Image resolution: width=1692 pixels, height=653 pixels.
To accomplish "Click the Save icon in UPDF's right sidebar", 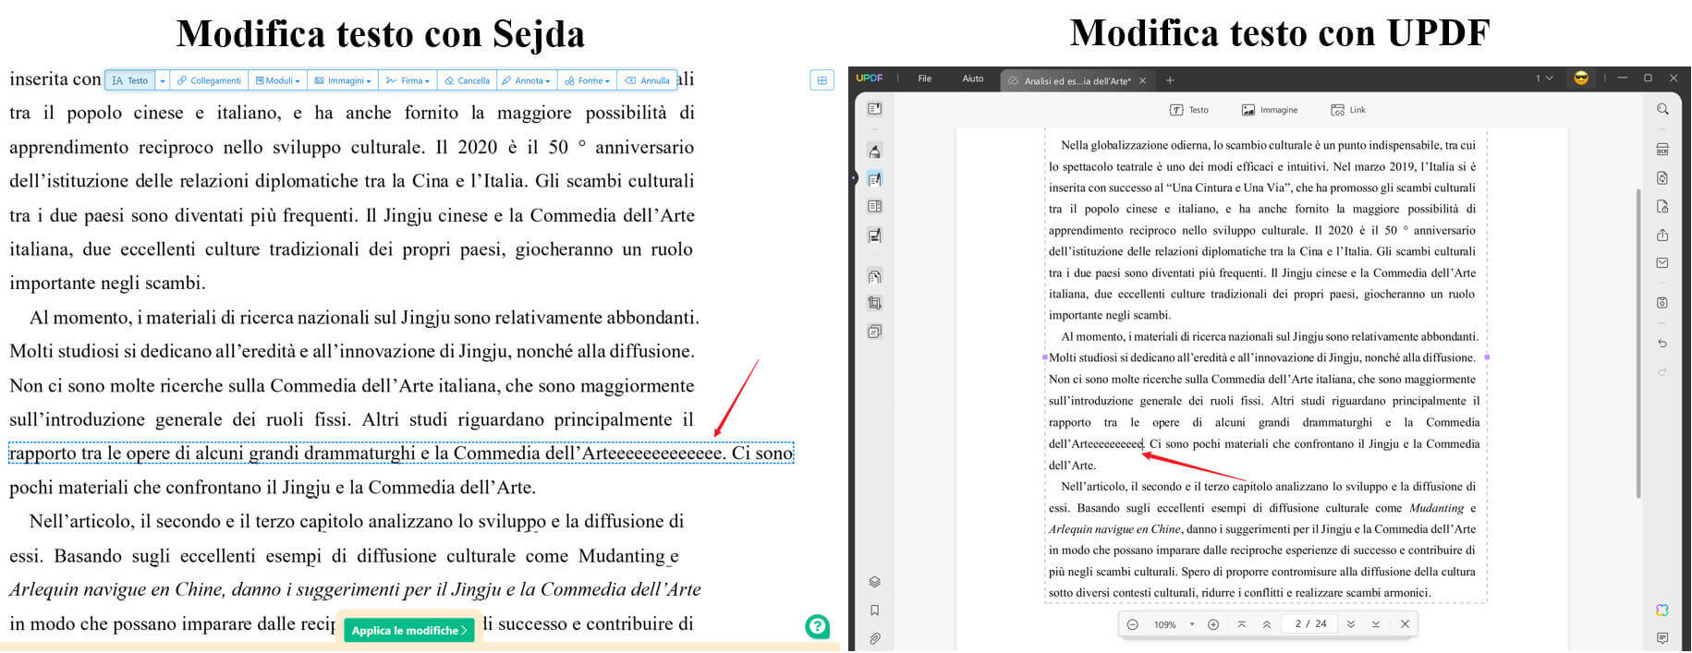I will pos(1662,302).
